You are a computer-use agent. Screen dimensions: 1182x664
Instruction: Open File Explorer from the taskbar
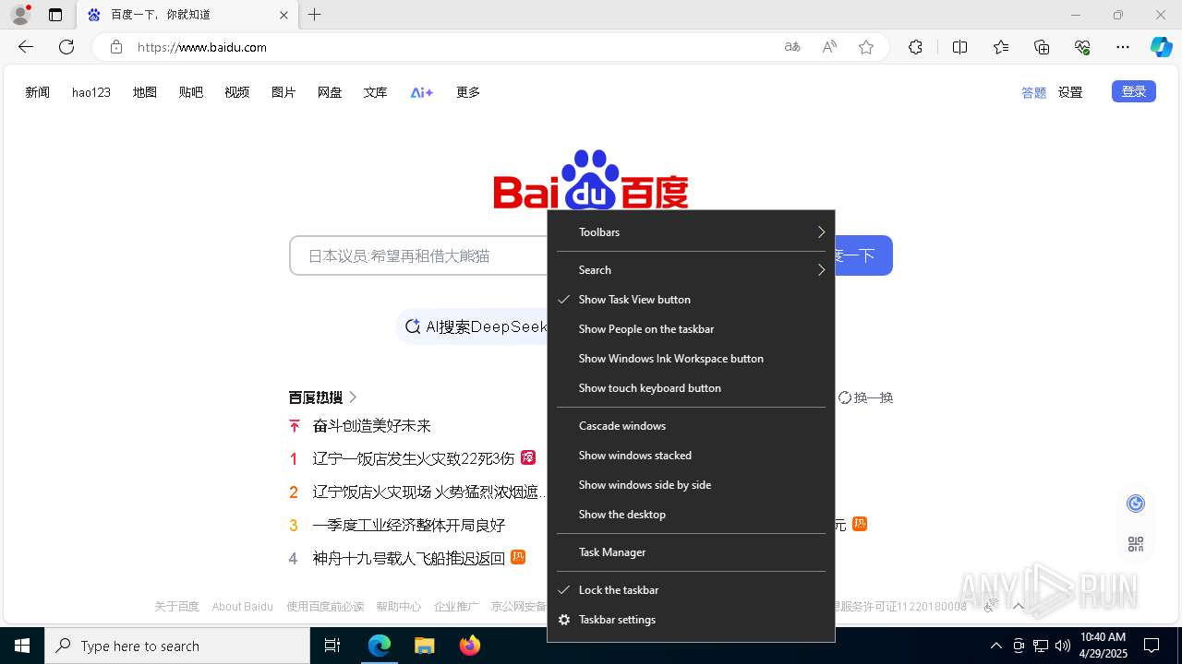coord(424,646)
